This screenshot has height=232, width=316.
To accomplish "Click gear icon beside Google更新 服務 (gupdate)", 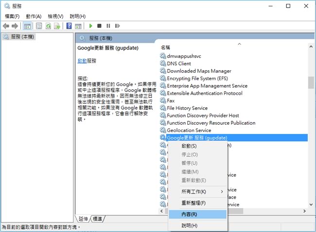I will point(163,138).
